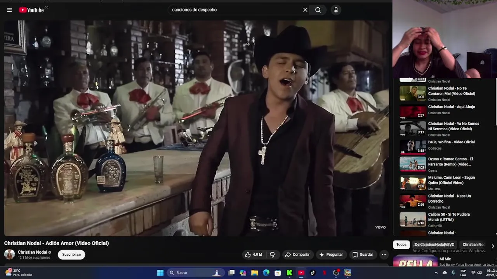Click the taskbar Buscar search box
This screenshot has width=497, height=279.
tap(195, 273)
